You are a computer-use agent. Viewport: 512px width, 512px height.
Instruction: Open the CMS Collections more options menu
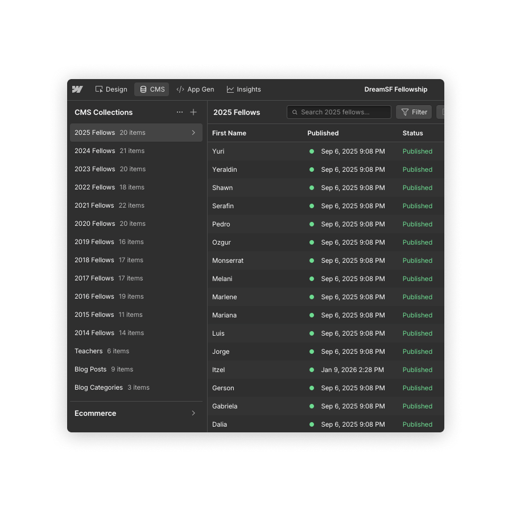(180, 112)
